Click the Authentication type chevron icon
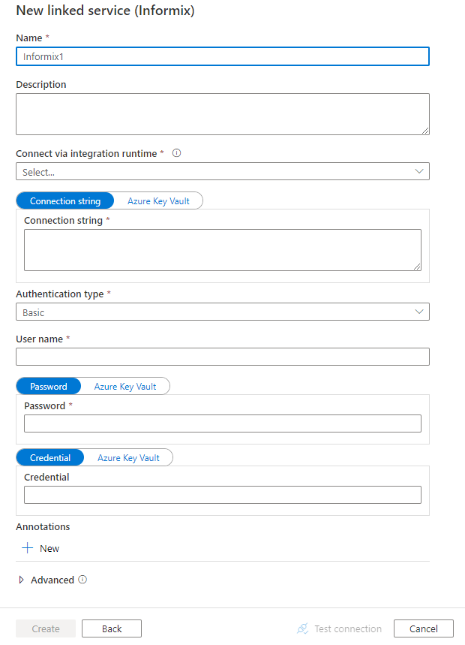This screenshot has height=645, width=465. click(420, 312)
